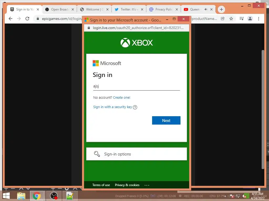Click the security key help question icon
The image size is (269, 201).
(135, 107)
